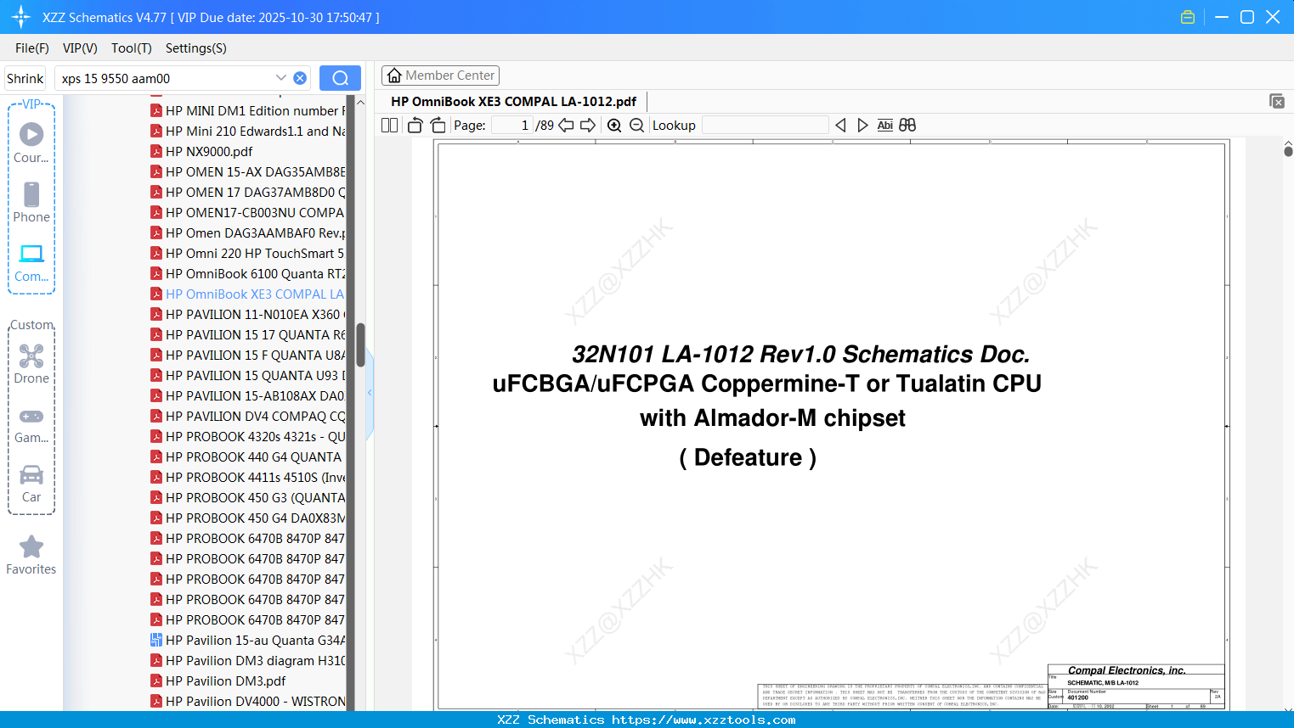Open the Settings(S) menu

tap(196, 48)
